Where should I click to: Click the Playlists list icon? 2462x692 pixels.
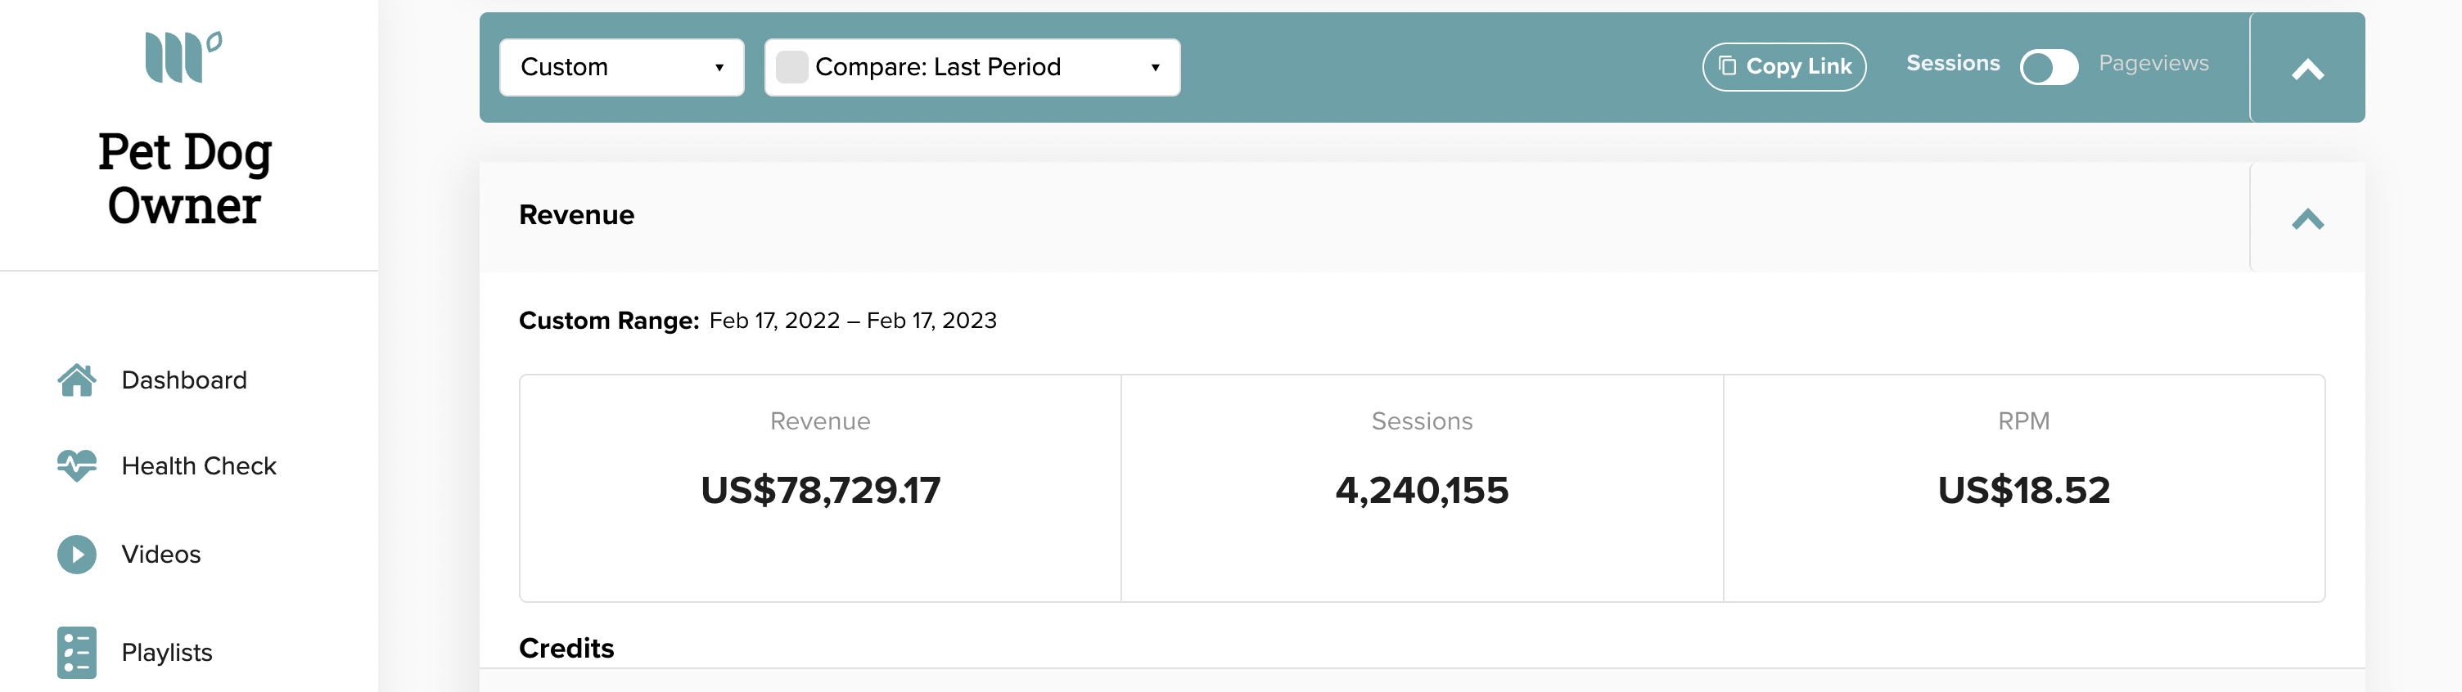pyautogui.click(x=76, y=653)
